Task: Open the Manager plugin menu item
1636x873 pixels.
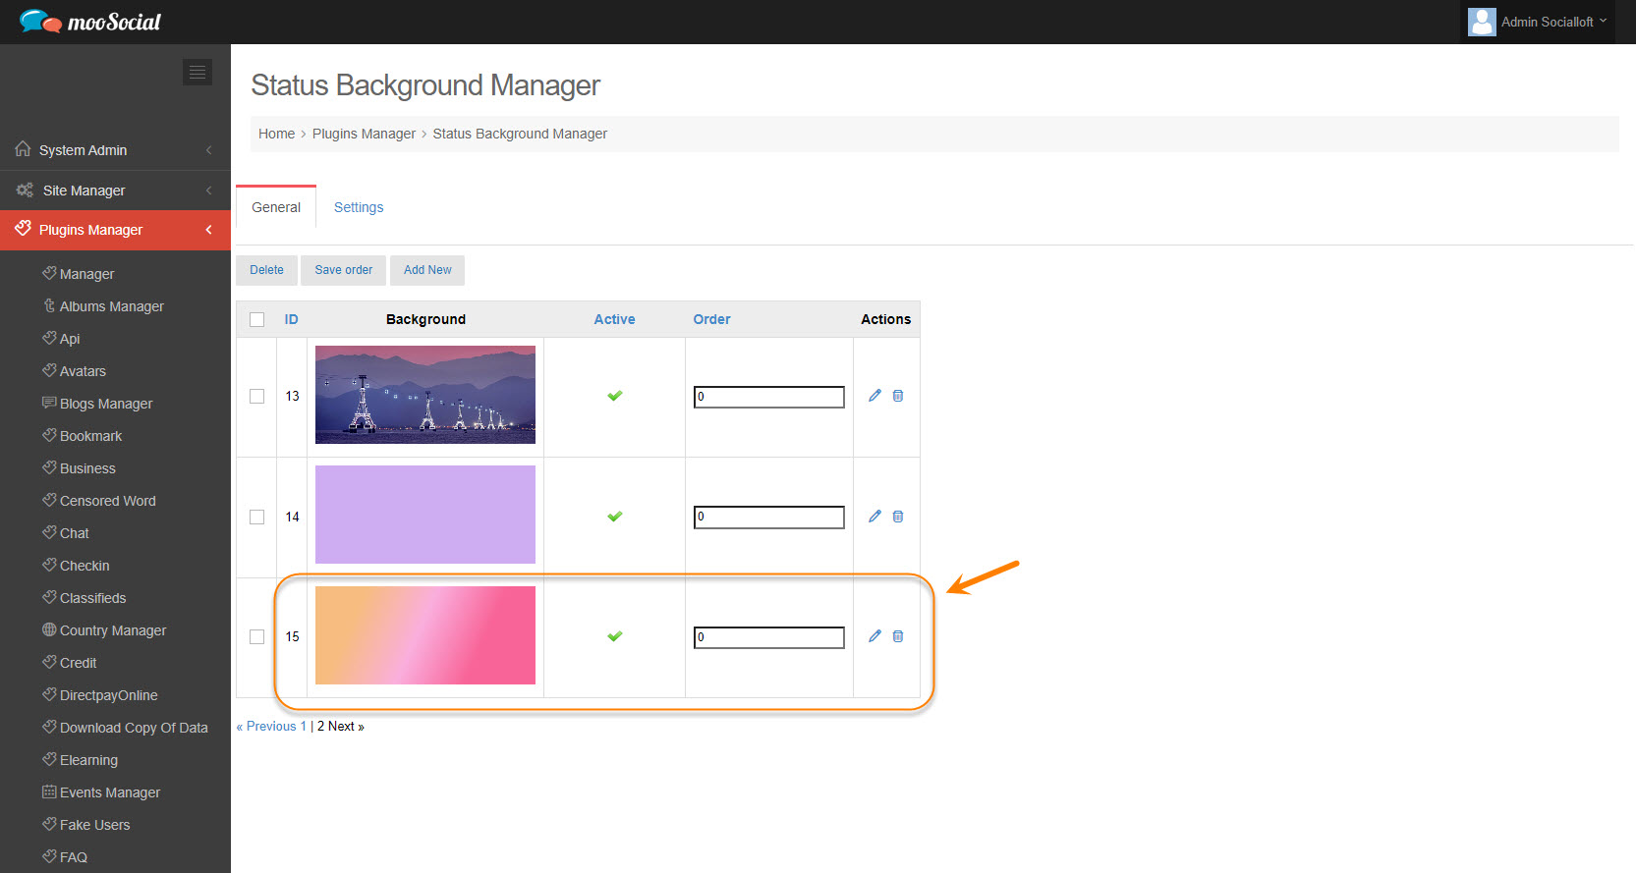Action: [86, 274]
